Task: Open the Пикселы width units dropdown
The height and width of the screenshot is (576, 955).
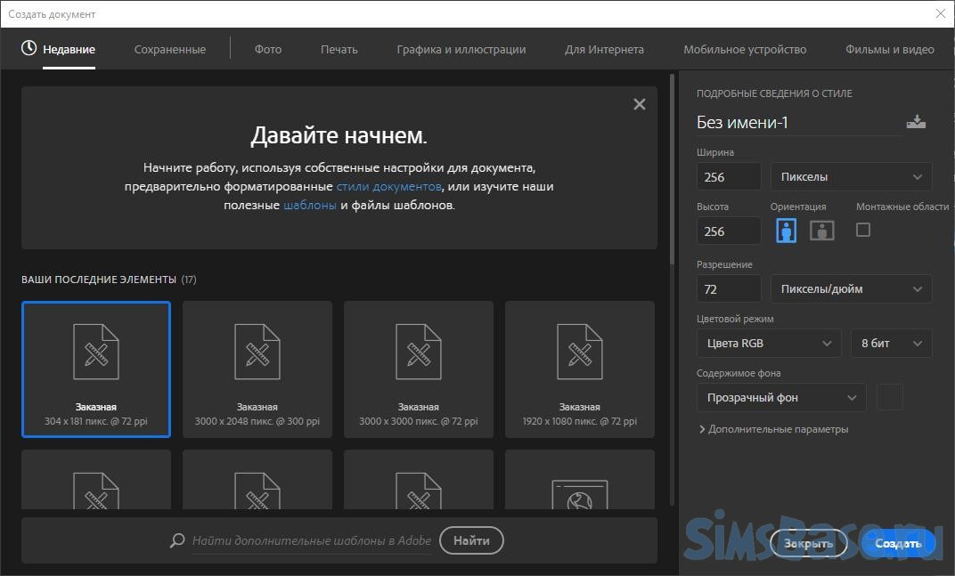Action: (851, 176)
